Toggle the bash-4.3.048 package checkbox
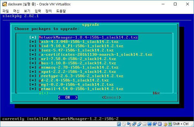The height and width of the screenshot is (127, 194). coord(33,42)
